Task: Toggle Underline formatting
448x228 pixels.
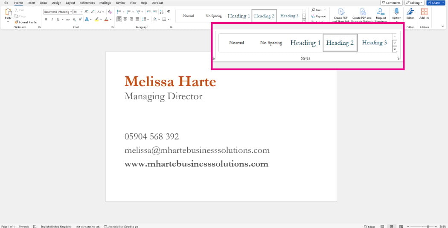Action: click(x=58, y=20)
